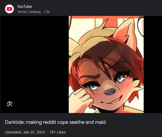Click the white play triangle inside YouTube logo

(9, 9)
